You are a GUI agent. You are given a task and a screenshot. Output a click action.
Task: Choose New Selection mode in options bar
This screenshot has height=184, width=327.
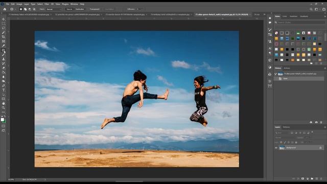tap(20, 9)
